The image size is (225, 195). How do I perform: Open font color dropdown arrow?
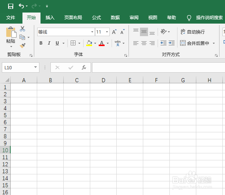click(x=108, y=43)
